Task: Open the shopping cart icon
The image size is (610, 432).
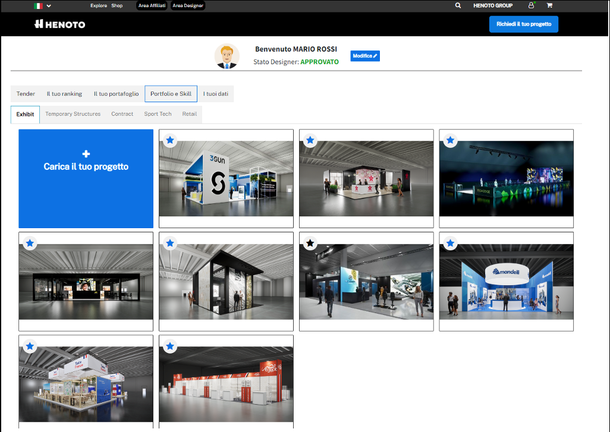Action: point(549,5)
